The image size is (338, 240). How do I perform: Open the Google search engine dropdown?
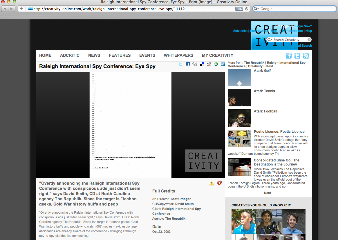(x=256, y=9)
